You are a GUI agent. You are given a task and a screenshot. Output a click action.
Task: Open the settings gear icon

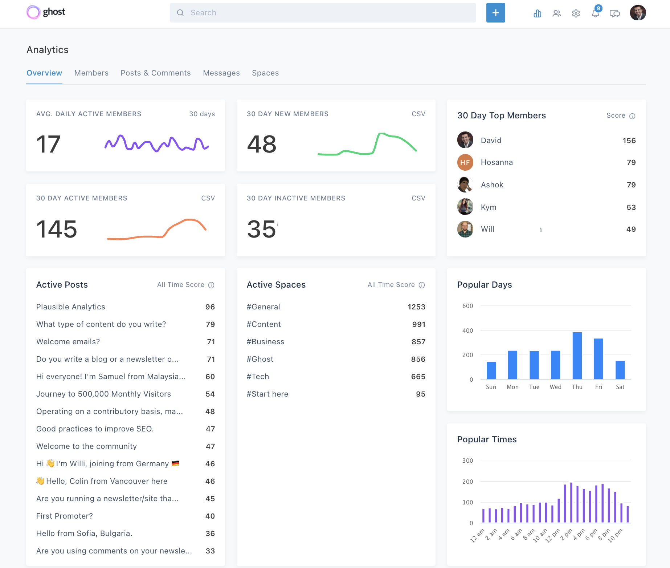click(576, 13)
